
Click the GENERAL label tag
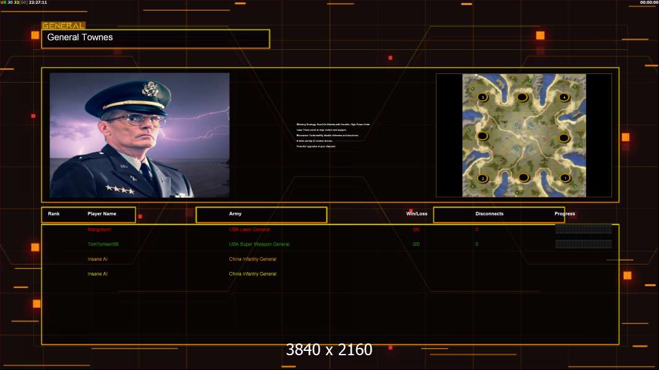[63, 25]
